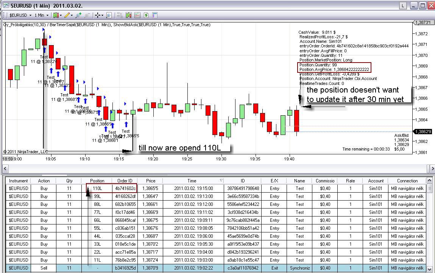This screenshot has height=273, width=435.
Task: Click the chart window title bar icon
Action: (x=6, y=6)
